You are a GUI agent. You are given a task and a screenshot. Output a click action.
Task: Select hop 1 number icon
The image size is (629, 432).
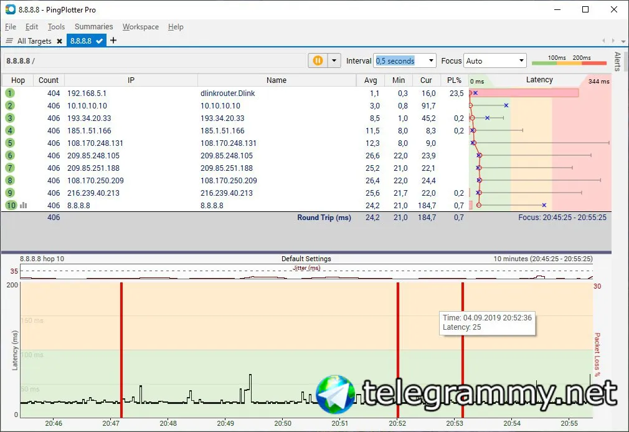[9, 93]
